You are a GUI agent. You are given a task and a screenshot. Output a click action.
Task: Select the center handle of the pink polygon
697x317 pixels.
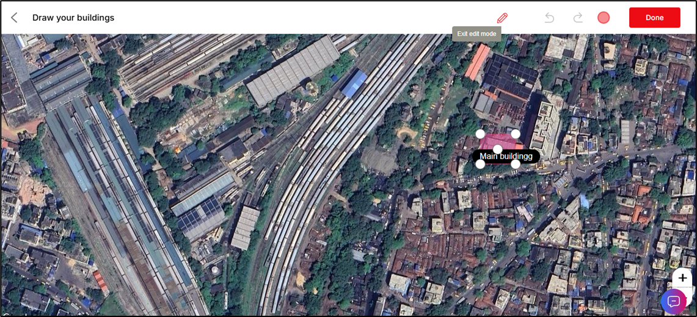click(x=498, y=149)
